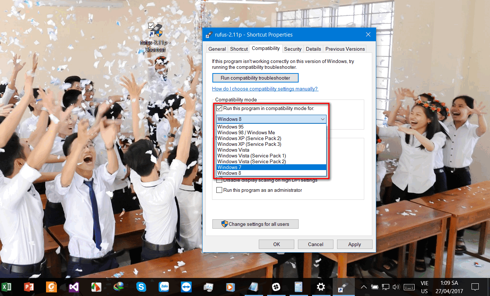This screenshot has height=296, width=490.
Task: Open Excel from the taskbar
Action: (x=7, y=287)
